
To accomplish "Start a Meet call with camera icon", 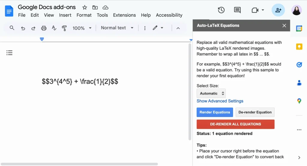I will (255, 10).
